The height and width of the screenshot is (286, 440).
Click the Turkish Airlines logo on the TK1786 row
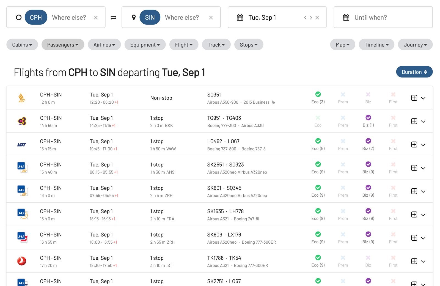22,261
